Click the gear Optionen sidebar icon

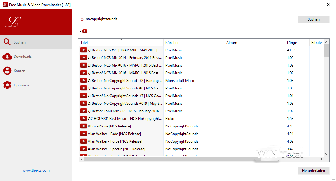(x=7, y=85)
